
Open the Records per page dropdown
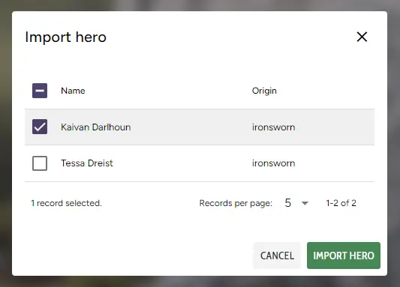click(x=296, y=203)
